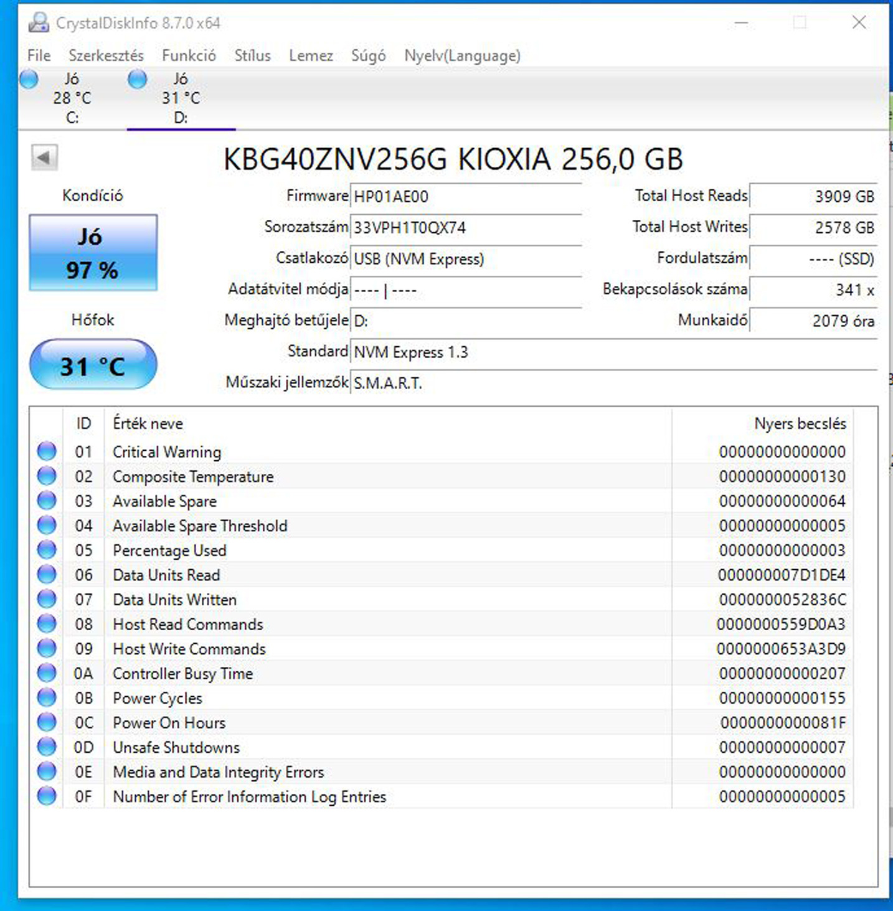Open the Szerkesztés menu
Screen dimensions: 893x911
tap(106, 55)
